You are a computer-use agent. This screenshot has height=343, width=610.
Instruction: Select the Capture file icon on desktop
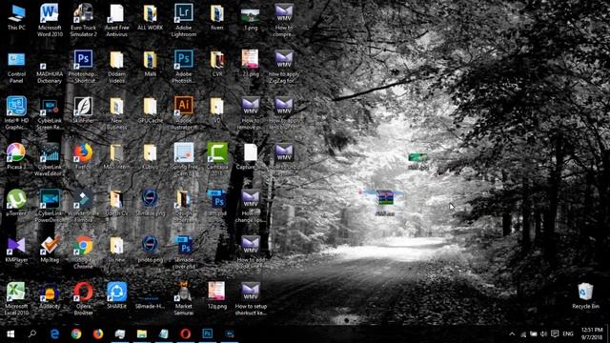(251, 157)
